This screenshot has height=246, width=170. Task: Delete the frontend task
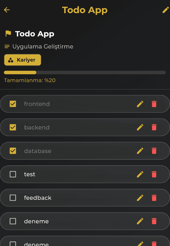[154, 104]
